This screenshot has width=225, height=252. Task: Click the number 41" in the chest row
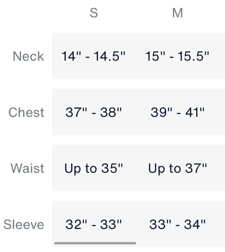[x=195, y=112]
